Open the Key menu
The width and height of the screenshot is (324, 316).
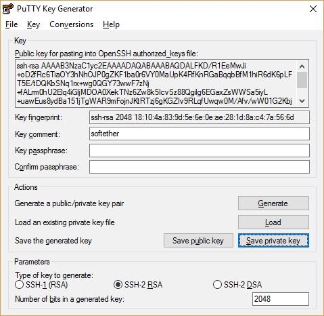tap(33, 24)
